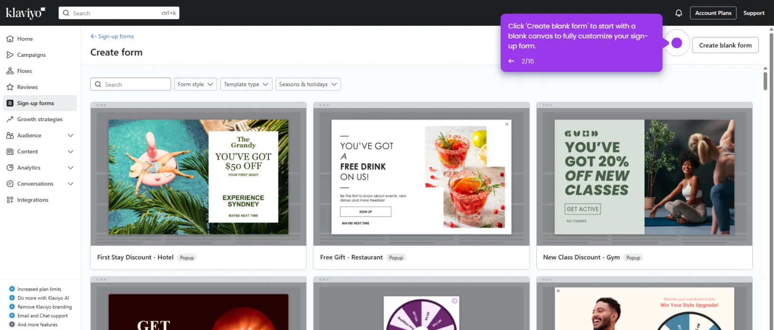This screenshot has height=330, width=774.
Task: Click the Create blank form button
Action: click(725, 45)
